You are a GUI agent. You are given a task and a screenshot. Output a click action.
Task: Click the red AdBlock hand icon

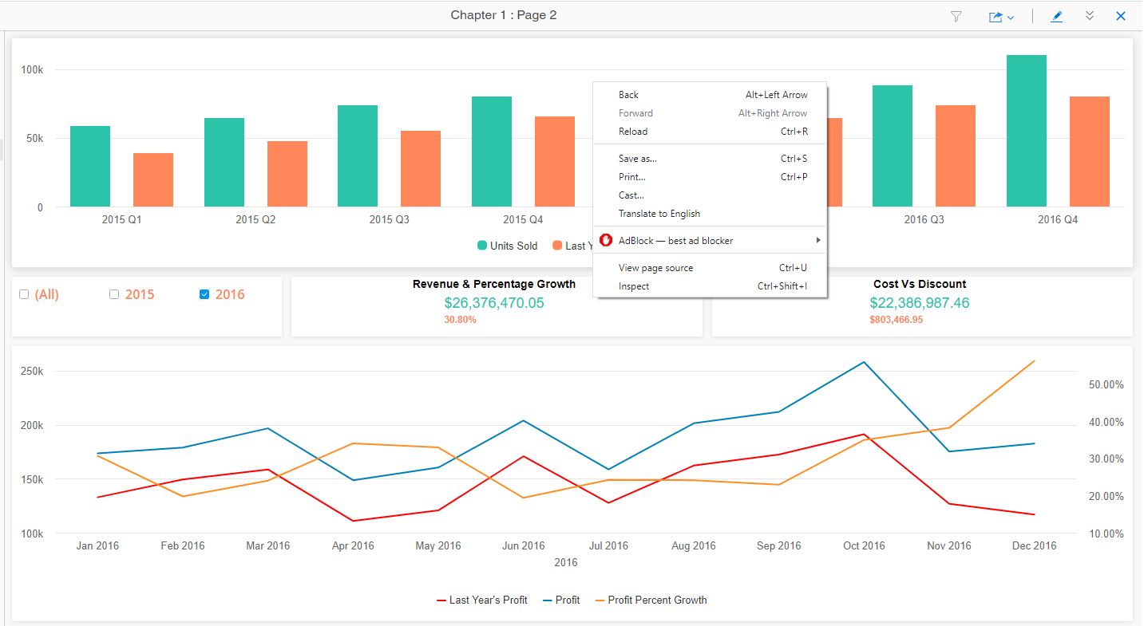pos(606,240)
